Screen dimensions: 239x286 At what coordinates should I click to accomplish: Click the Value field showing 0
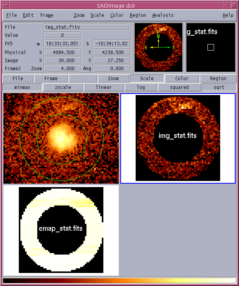click(x=62, y=35)
